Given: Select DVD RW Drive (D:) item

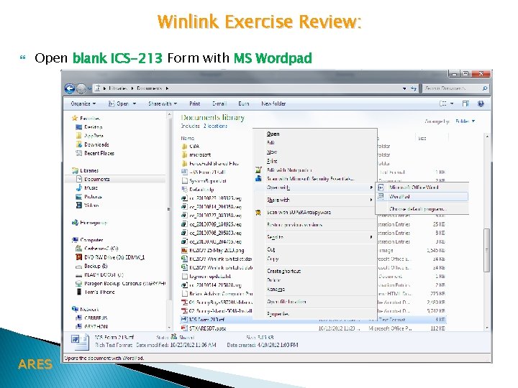Looking at the screenshot, I should (x=110, y=257).
